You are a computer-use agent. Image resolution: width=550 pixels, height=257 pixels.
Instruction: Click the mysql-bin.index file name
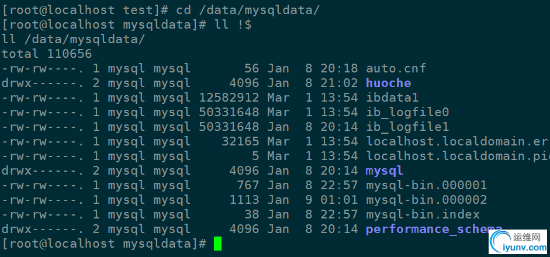point(423,214)
